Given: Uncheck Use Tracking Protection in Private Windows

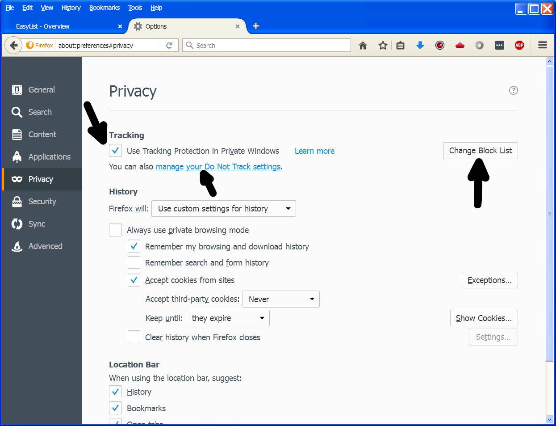Looking at the screenshot, I should [x=116, y=151].
